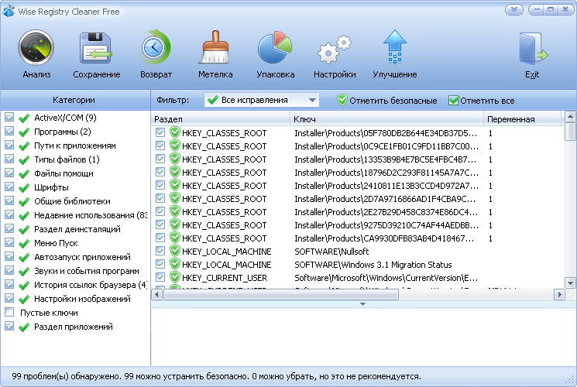Click shield icon of Windows 3.1 Migration row
Screen dimensions: 577x387
point(175,264)
